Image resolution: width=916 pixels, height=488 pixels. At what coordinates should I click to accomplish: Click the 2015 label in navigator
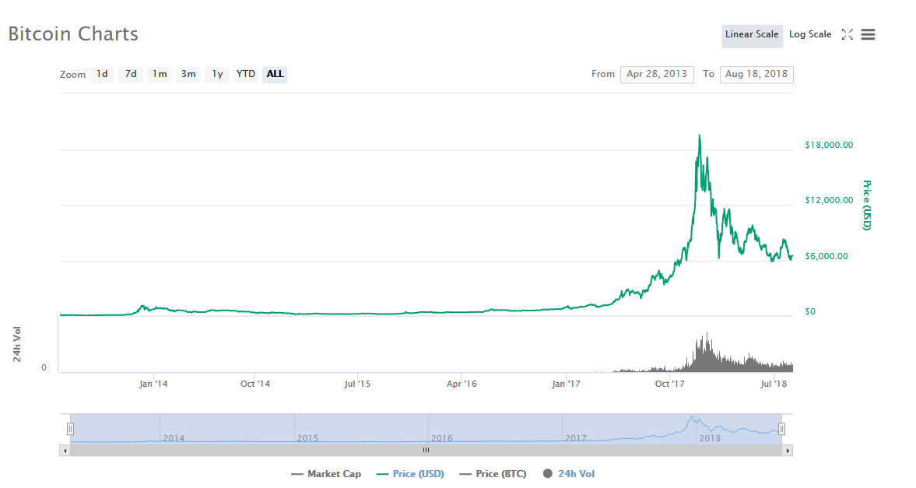(x=307, y=438)
